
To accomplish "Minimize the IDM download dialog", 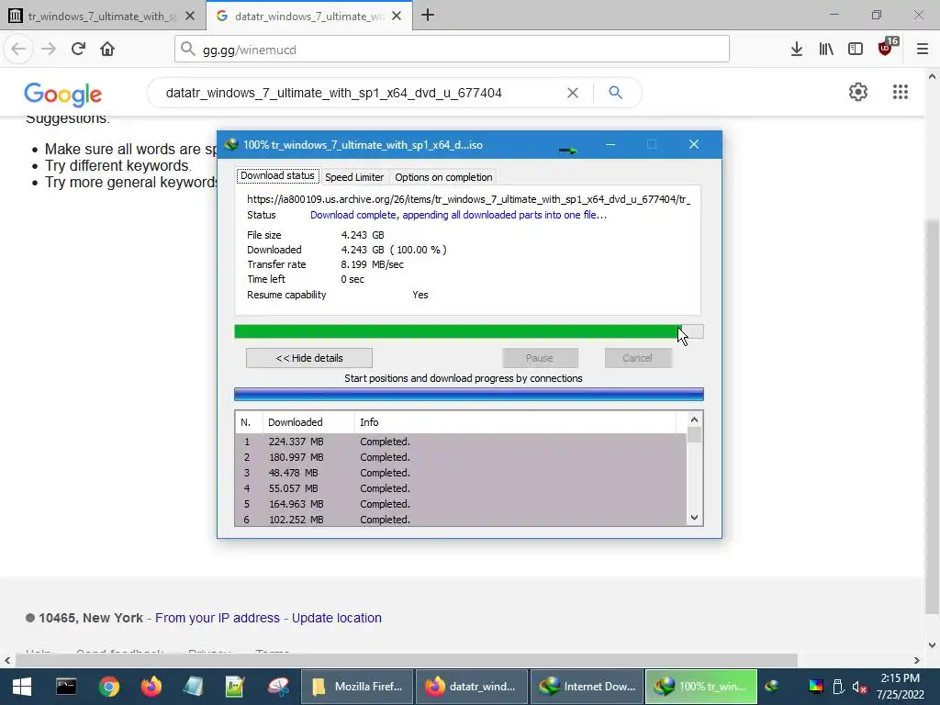I will (x=610, y=144).
